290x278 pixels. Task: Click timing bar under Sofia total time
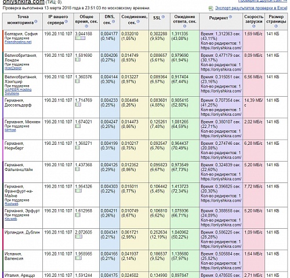point(80,38)
